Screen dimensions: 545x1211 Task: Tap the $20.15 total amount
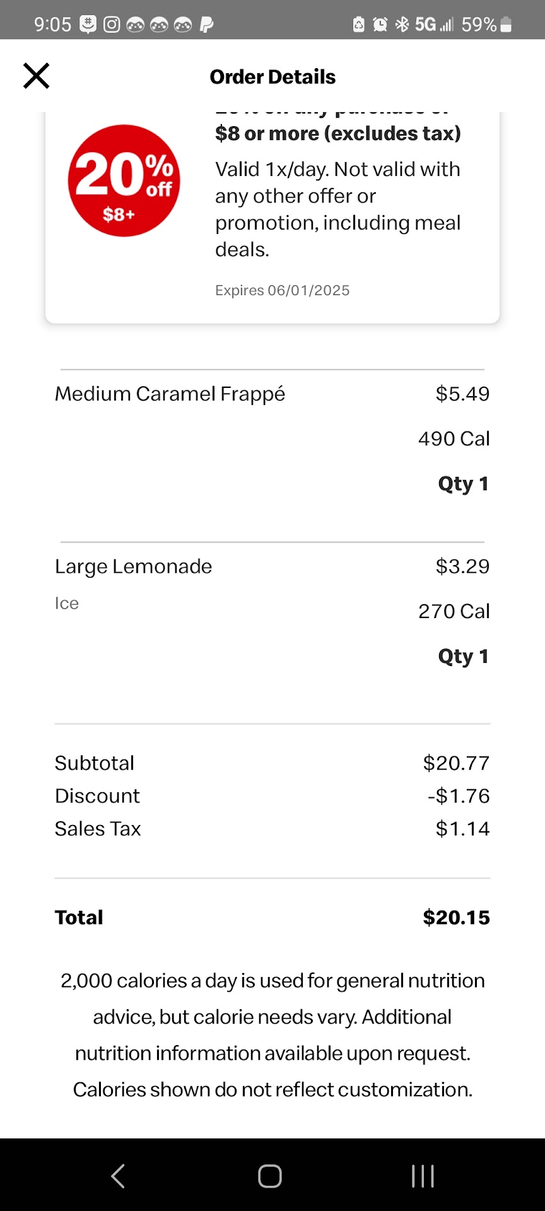tap(456, 918)
